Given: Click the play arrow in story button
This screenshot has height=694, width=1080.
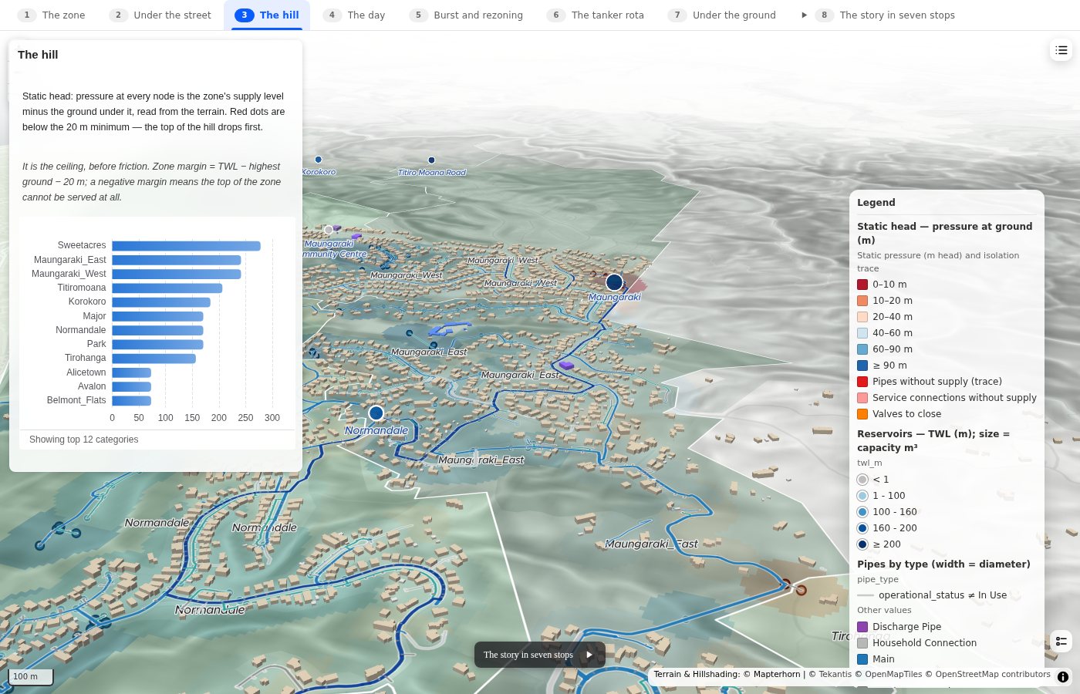Looking at the screenshot, I should [x=589, y=655].
